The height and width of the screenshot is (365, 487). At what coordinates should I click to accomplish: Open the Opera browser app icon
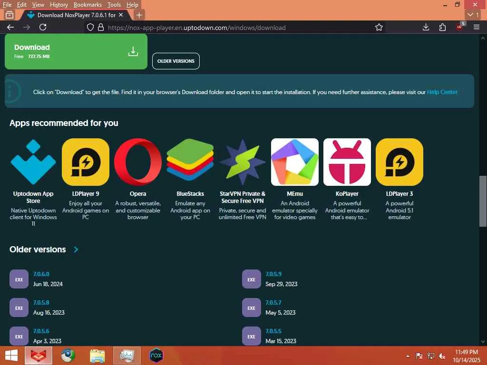click(x=138, y=162)
